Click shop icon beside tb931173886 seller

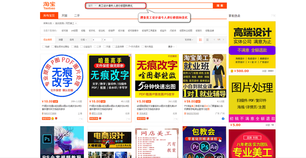click(x=42, y=113)
